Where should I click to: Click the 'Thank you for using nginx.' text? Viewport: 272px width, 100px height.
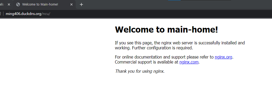(x=140, y=71)
